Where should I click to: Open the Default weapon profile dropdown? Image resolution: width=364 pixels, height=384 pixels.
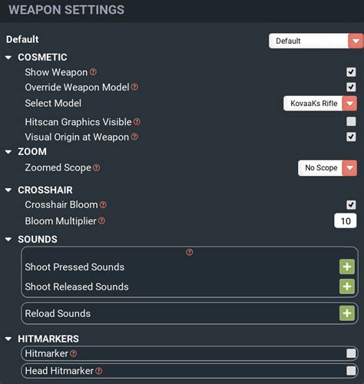(x=316, y=41)
